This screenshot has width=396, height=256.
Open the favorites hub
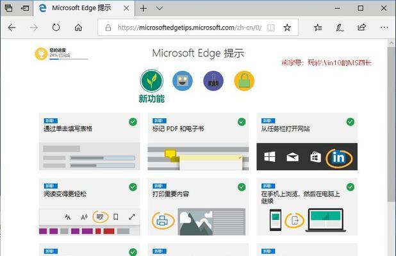[x=318, y=28]
